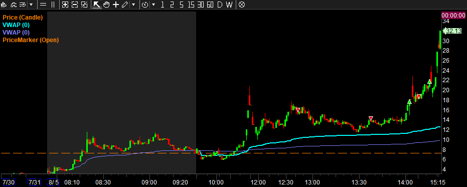This screenshot has height=187, width=467.
Task: Click the red sell marker at price 19
Action: coord(419,96)
